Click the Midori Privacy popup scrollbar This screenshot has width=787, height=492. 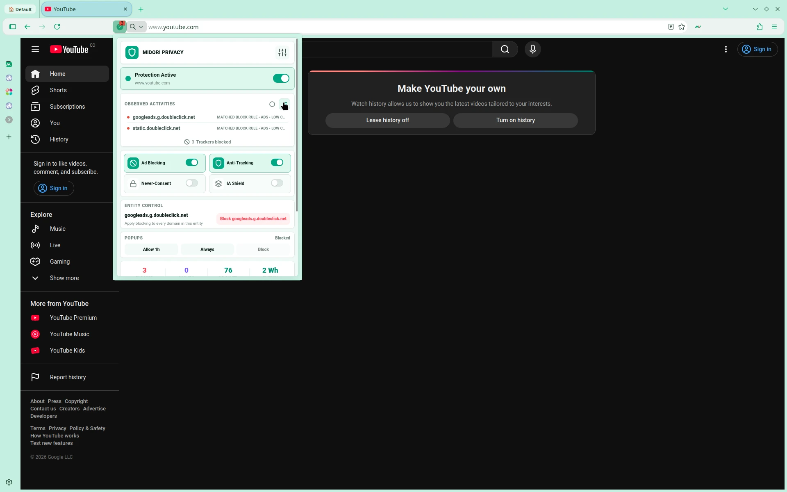coord(297,125)
